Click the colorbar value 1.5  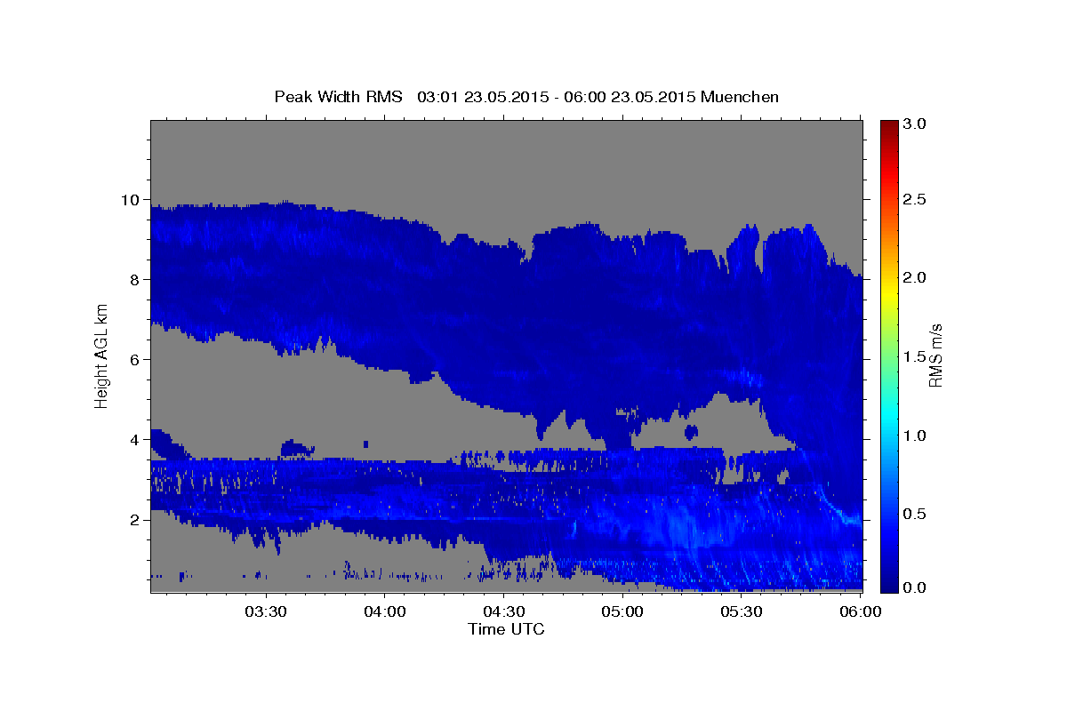[x=916, y=356]
